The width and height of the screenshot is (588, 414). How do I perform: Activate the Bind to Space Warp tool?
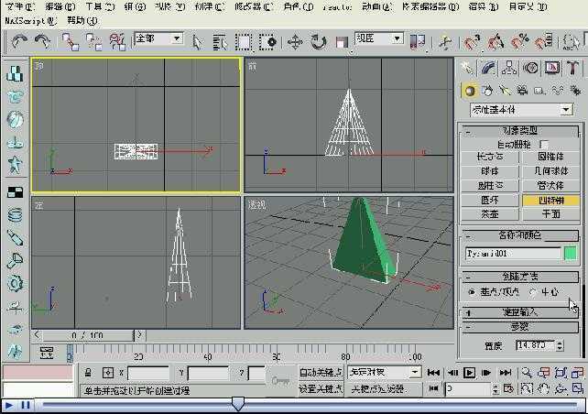117,41
